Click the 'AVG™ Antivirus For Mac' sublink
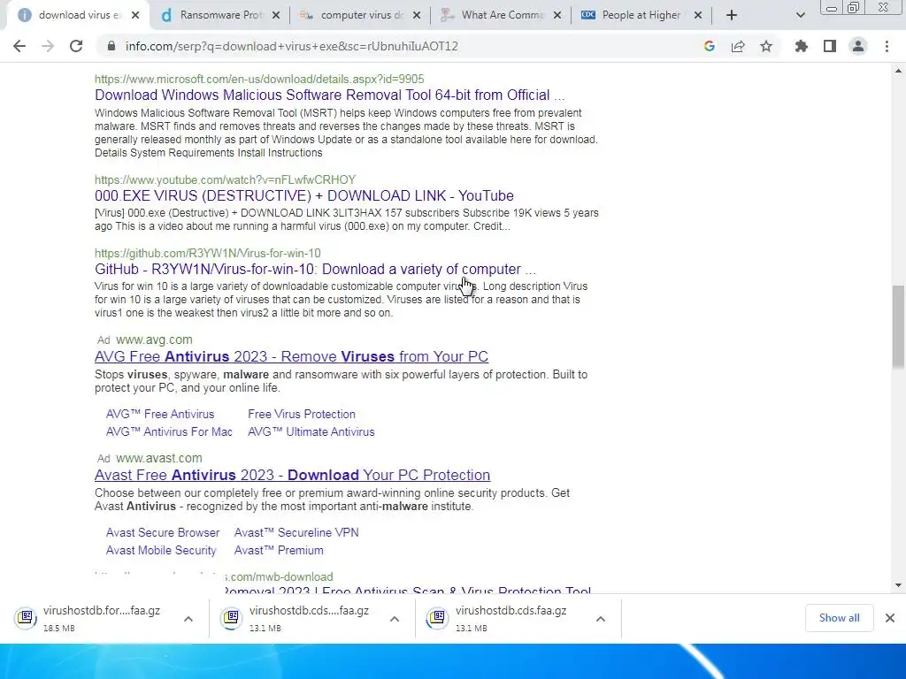The image size is (906, 679). [x=169, y=431]
